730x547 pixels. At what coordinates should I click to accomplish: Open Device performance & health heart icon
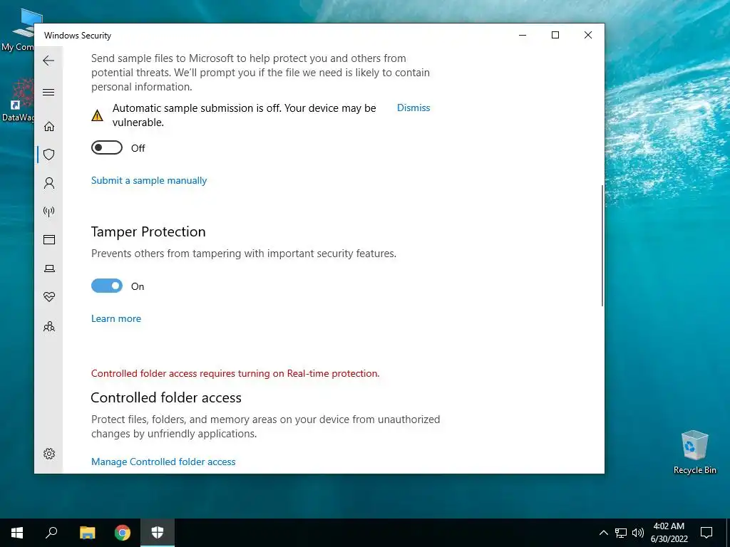(x=49, y=297)
